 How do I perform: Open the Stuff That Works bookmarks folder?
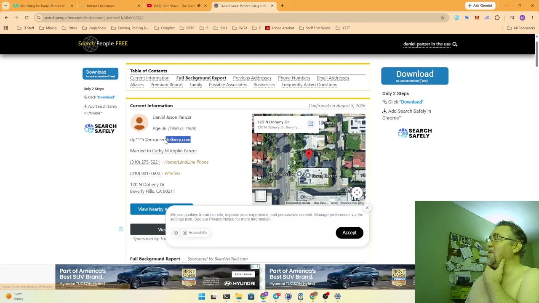pyautogui.click(x=315, y=28)
